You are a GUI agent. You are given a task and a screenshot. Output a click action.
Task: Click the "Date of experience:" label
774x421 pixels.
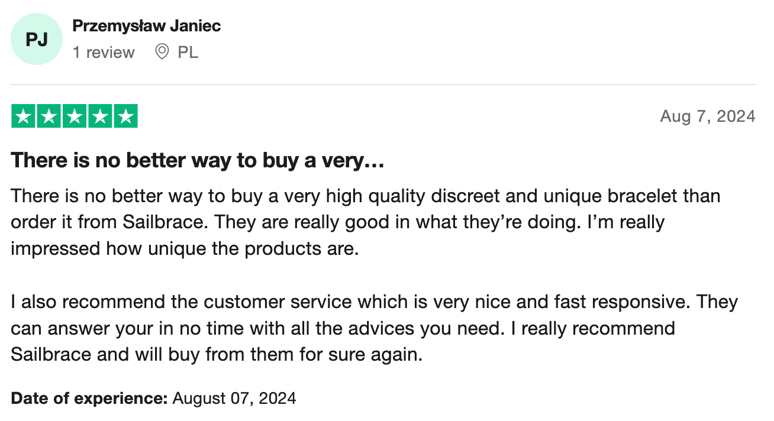pos(89,398)
